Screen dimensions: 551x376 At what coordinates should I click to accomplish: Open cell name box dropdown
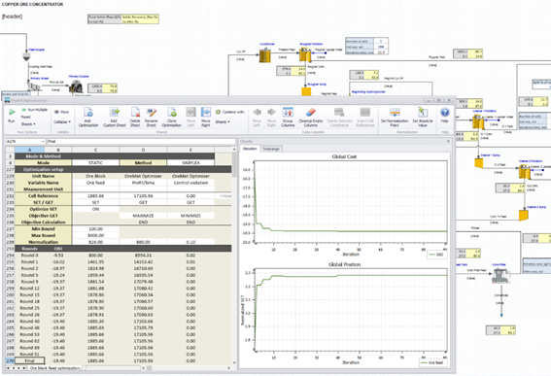(43, 142)
